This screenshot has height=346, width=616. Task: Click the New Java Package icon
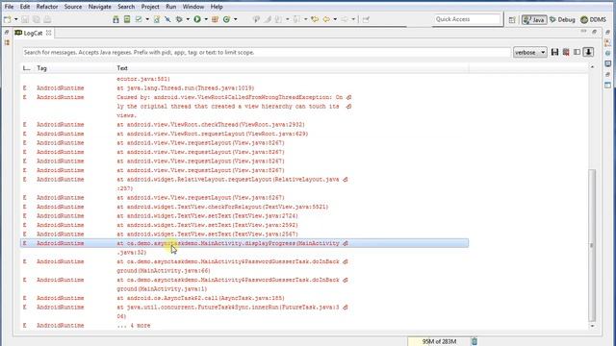[215, 19]
